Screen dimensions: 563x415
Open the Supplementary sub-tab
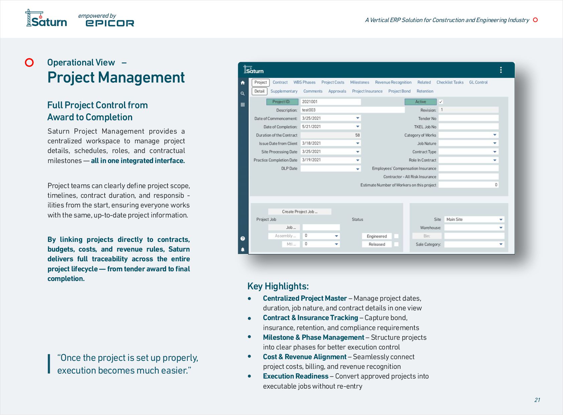tap(284, 91)
